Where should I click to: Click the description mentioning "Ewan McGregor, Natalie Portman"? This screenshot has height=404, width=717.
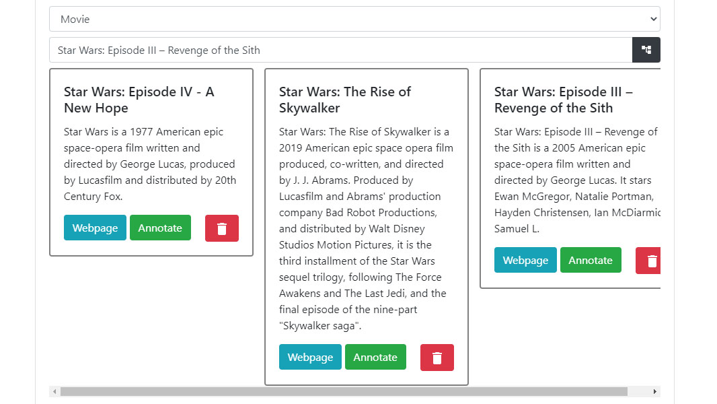pyautogui.click(x=577, y=180)
